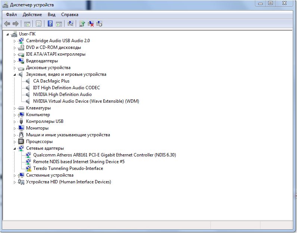The width and height of the screenshot is (297, 233).
Task: Click the Disable device down-arrow icon
Action: [x=99, y=24]
